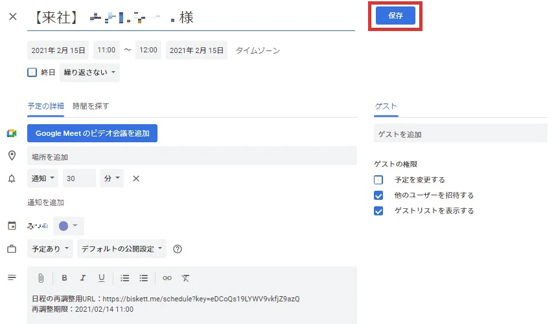Click the attach file paperclip icon
The height and width of the screenshot is (324, 556).
[x=41, y=278]
